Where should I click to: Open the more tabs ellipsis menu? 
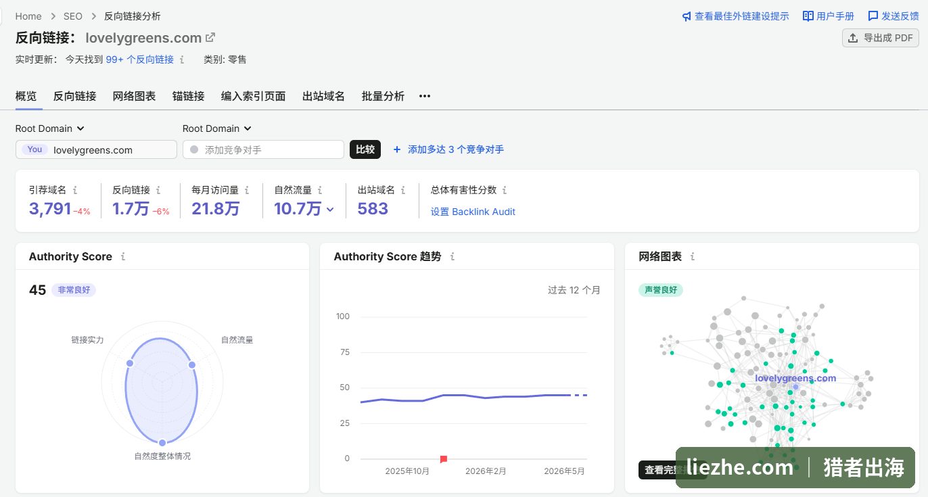[425, 96]
